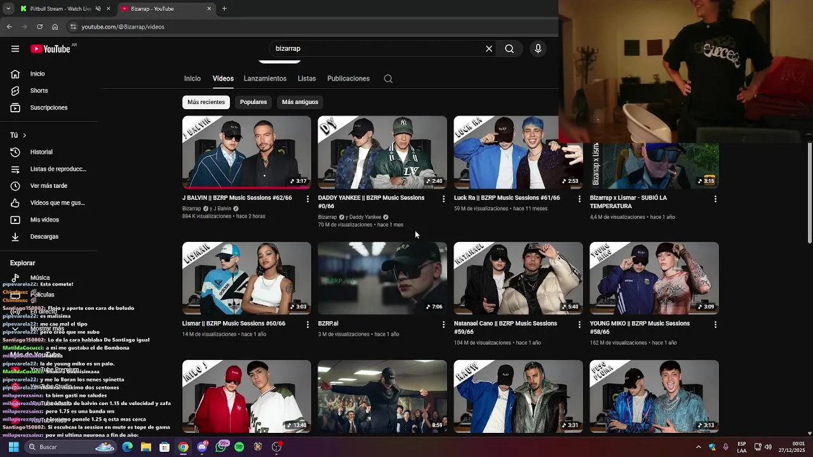Image resolution: width=813 pixels, height=457 pixels.
Task: Close the Bizarrap YouTube browser tab
Action: click(209, 9)
